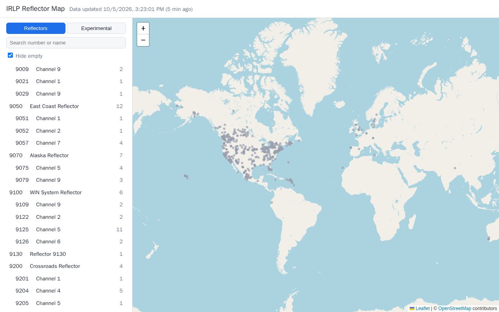
Task: Select 9109 Channel 9 row
Action: (66, 204)
